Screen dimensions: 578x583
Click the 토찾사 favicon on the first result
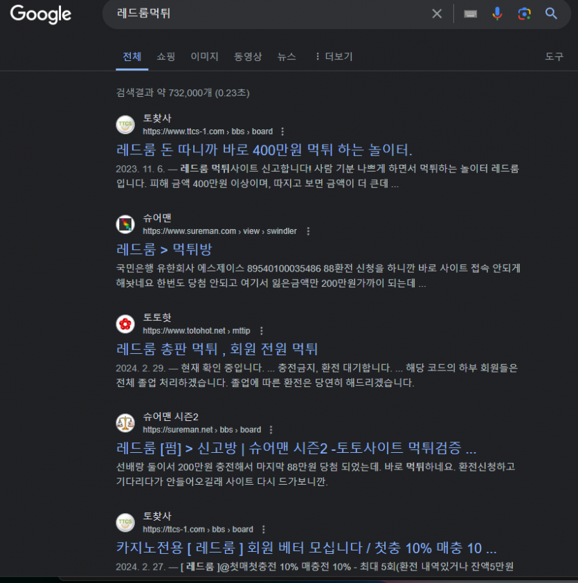123,124
